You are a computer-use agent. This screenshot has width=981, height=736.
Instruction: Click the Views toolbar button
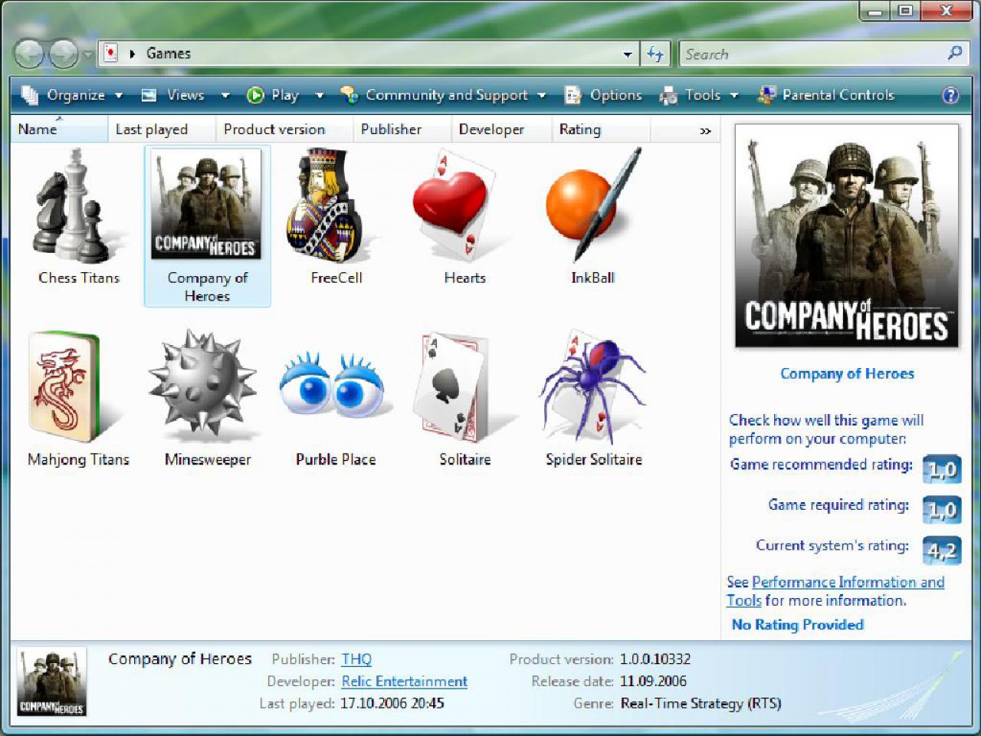click(x=173, y=95)
